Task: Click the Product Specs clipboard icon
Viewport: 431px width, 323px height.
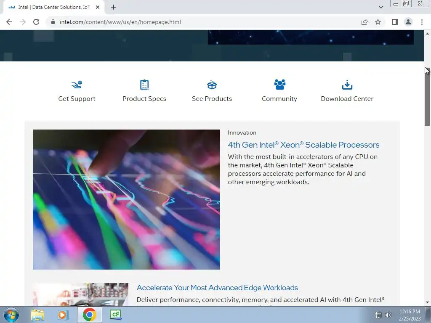Action: [x=144, y=85]
